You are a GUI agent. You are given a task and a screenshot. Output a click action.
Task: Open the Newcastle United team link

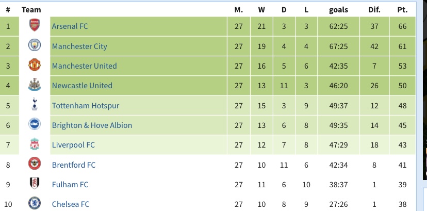82,86
